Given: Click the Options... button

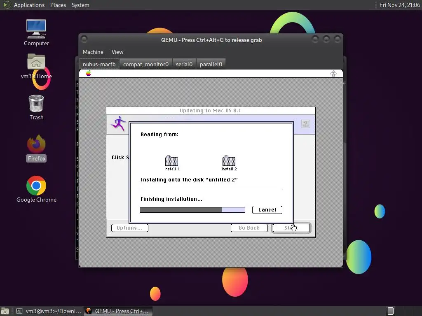Looking at the screenshot, I should tap(130, 228).
